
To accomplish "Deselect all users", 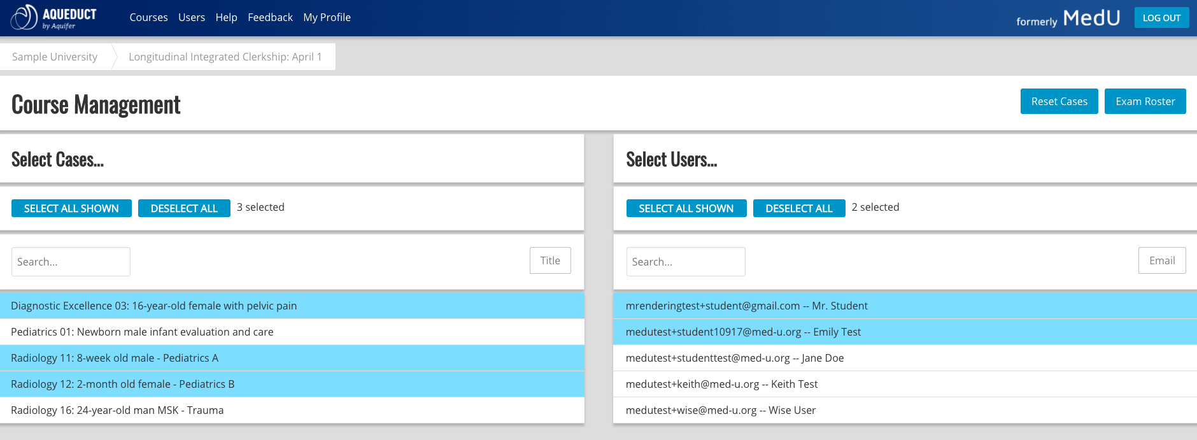I will pos(799,208).
